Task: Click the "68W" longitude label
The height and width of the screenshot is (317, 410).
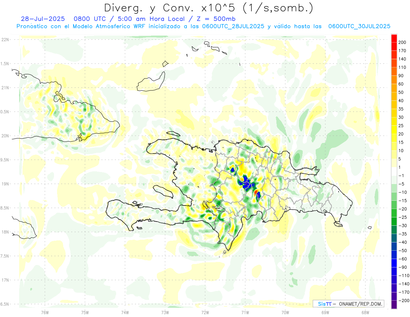Action: [x=365, y=312]
